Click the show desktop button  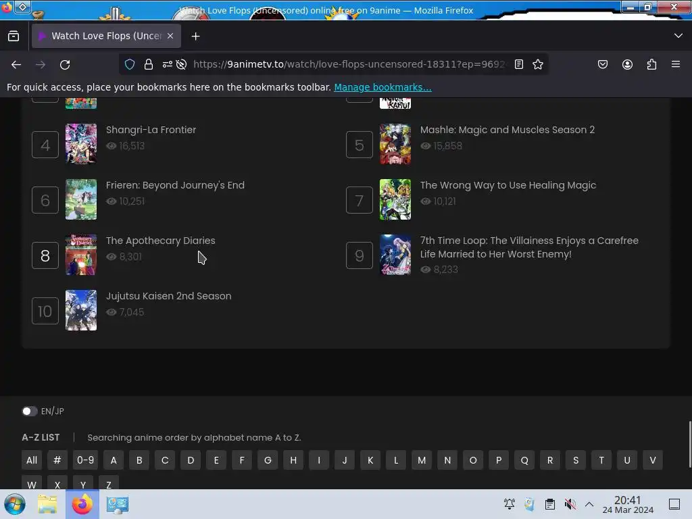pyautogui.click(x=674, y=504)
